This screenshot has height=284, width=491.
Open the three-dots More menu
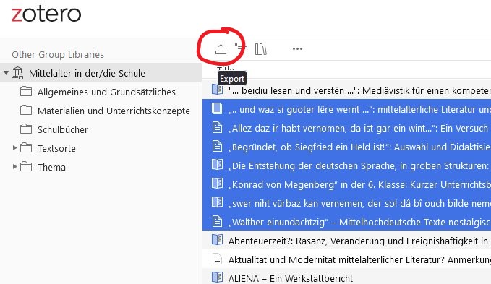coord(297,49)
